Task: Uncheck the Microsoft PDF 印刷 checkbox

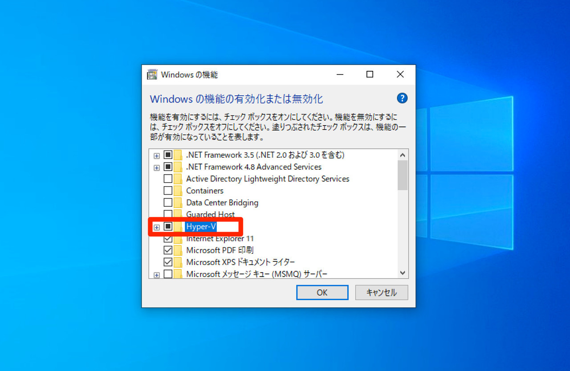Action: [x=168, y=250]
